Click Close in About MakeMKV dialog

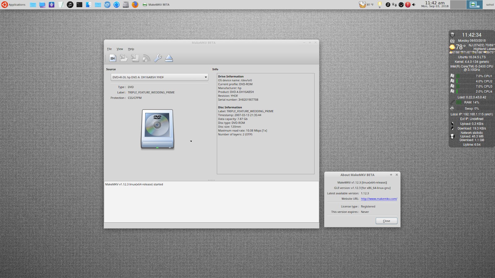(386, 221)
